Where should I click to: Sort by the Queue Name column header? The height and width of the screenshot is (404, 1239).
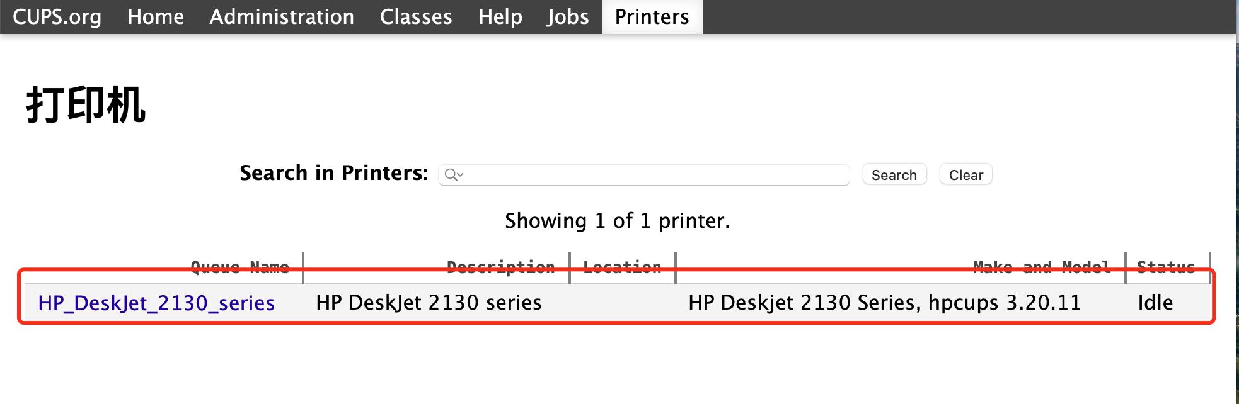coord(239,267)
